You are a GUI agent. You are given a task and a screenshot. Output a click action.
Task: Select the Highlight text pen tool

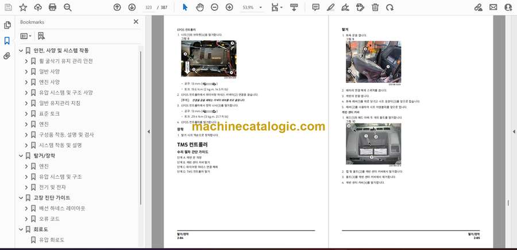click(330, 7)
